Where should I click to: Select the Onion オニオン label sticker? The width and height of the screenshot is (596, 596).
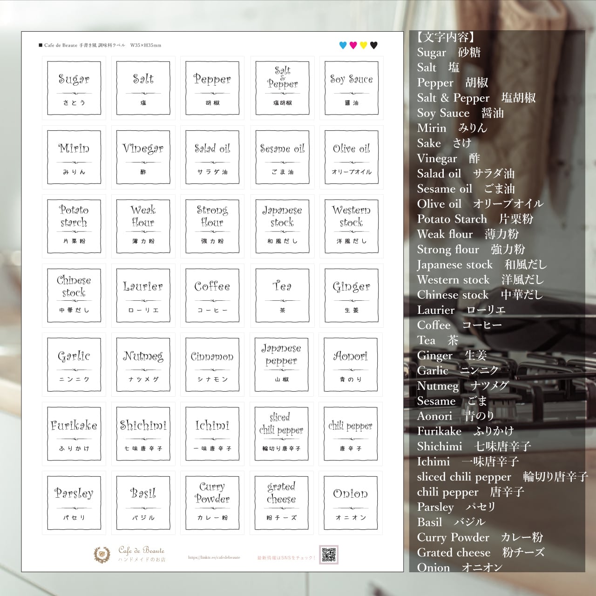point(351,503)
